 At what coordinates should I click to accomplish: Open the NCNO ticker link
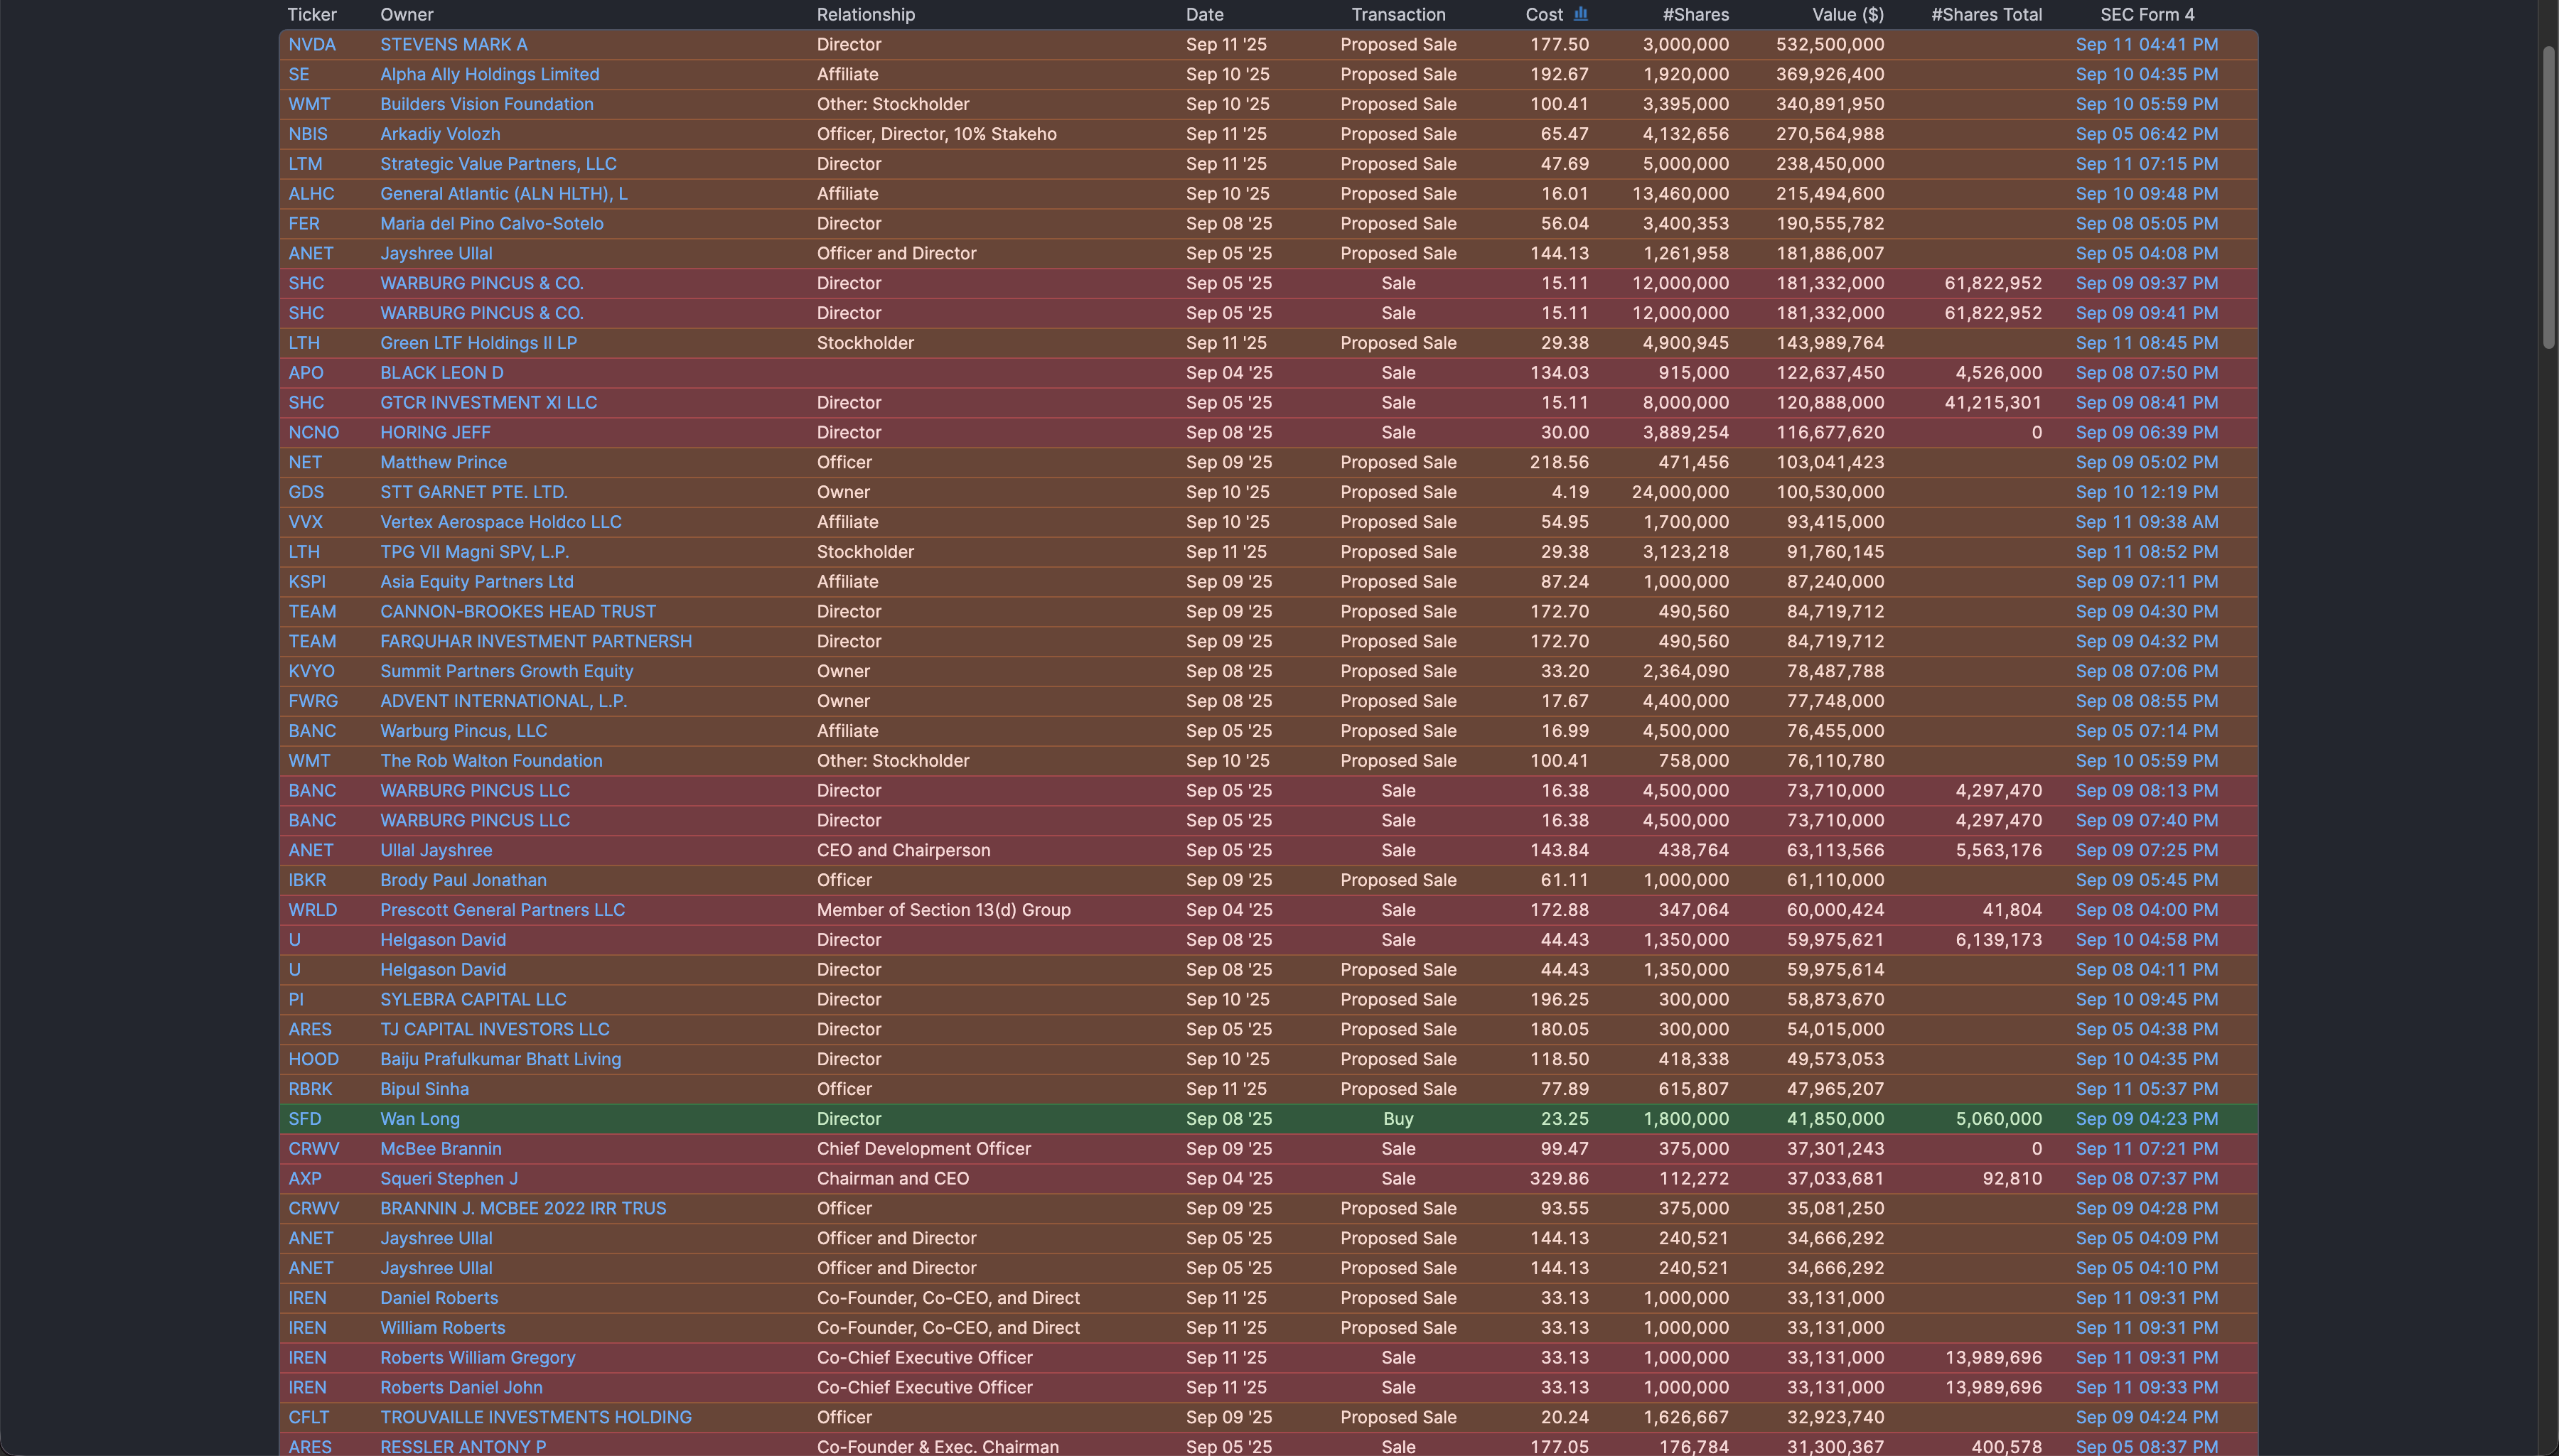313,433
